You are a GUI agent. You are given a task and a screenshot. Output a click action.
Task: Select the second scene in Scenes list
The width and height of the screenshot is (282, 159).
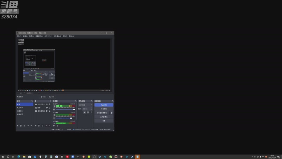[25, 108]
